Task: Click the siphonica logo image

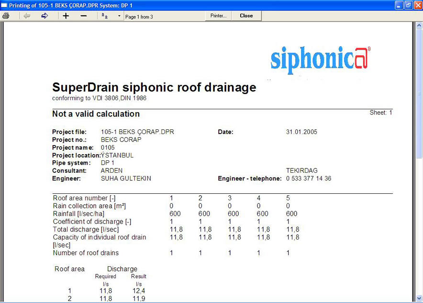Action: pyautogui.click(x=320, y=60)
